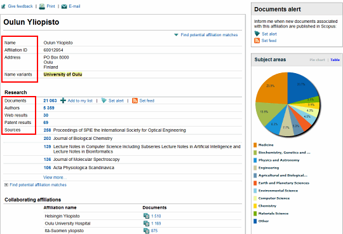Open the E-mail link
This screenshot has height=234, width=343.
tap(74, 6)
